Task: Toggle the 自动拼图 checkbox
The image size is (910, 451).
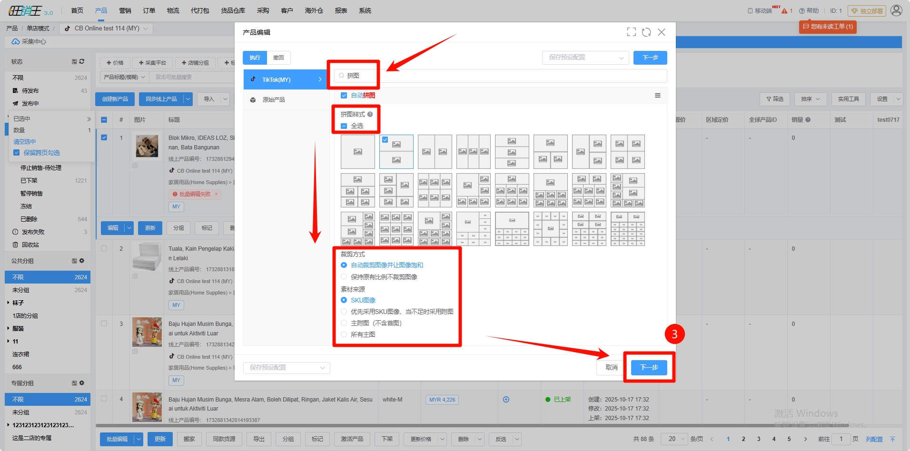Action: click(x=344, y=95)
